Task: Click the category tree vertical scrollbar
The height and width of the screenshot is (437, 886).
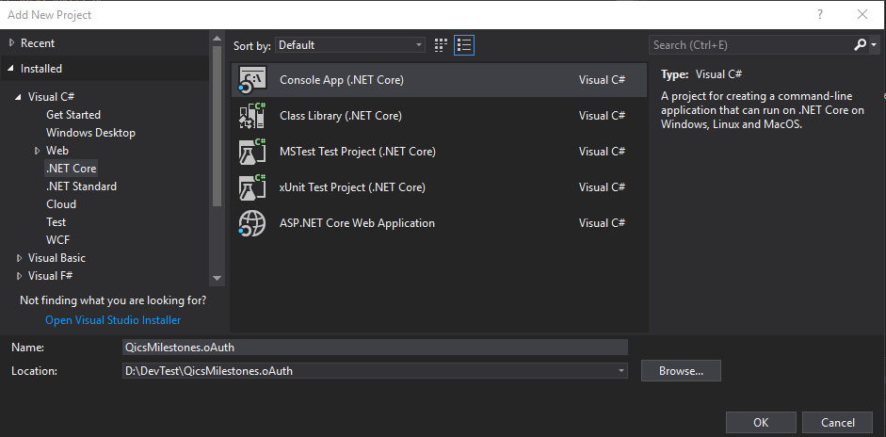Action: click(217, 125)
